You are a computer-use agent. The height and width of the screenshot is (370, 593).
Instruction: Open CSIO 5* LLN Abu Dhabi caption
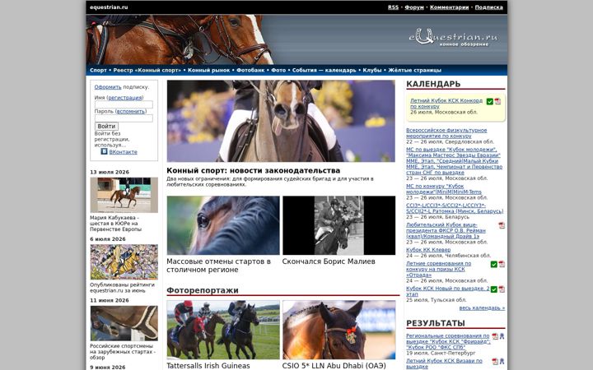[x=334, y=366]
